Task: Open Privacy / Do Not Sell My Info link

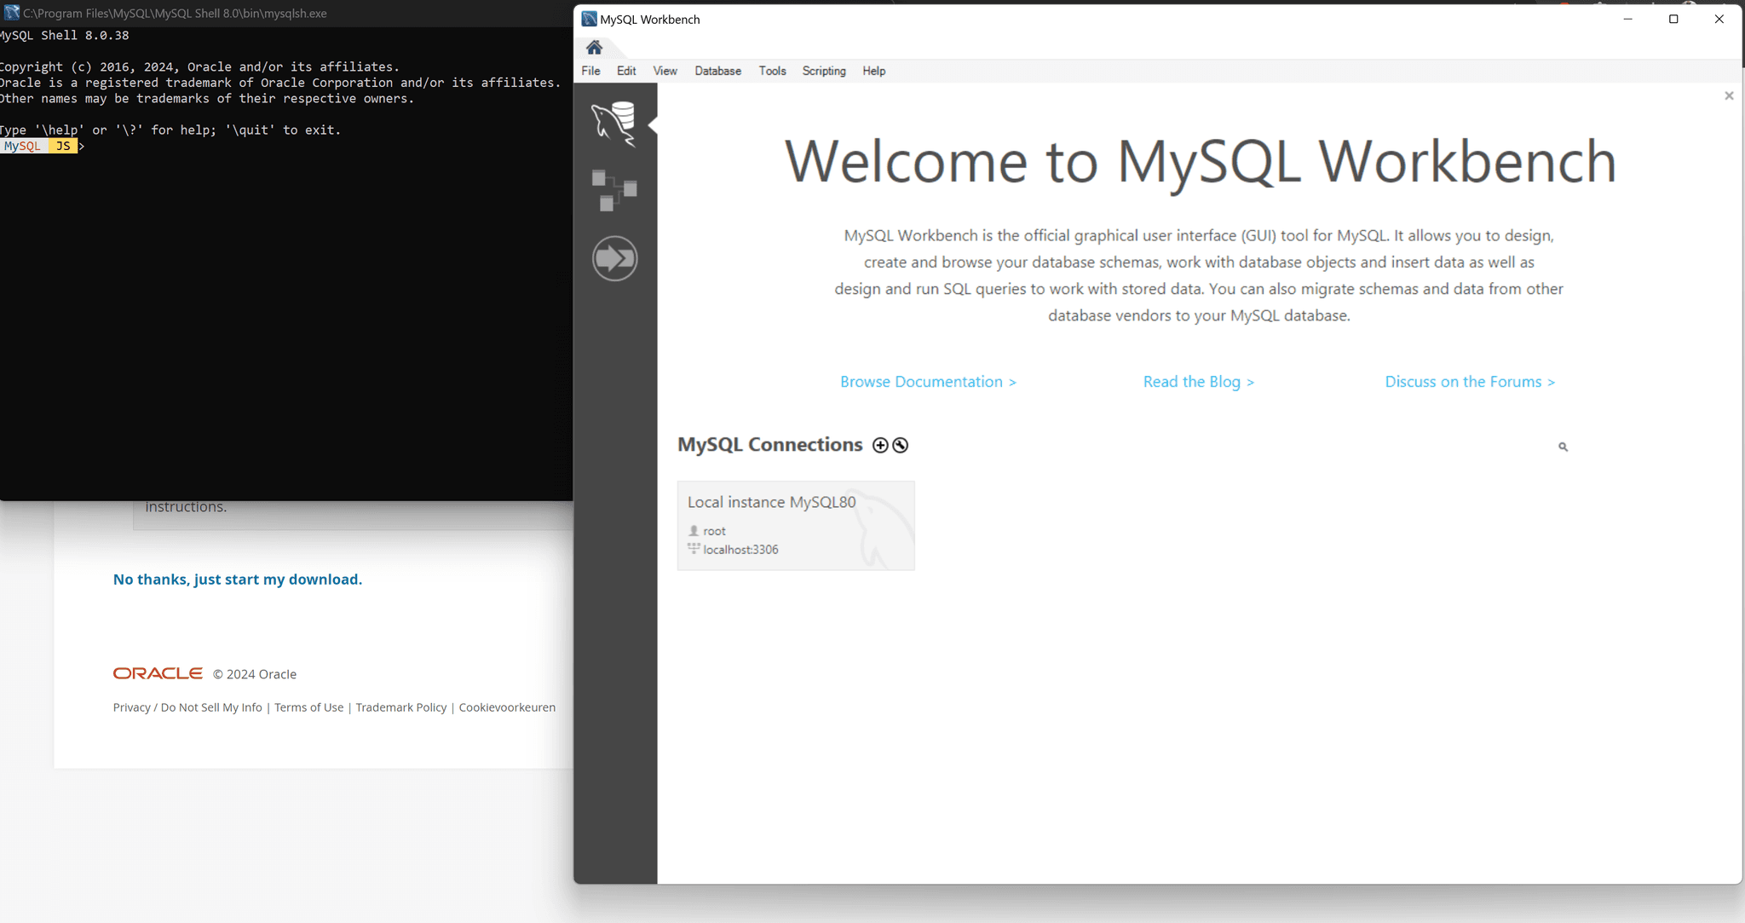Action: (x=187, y=707)
